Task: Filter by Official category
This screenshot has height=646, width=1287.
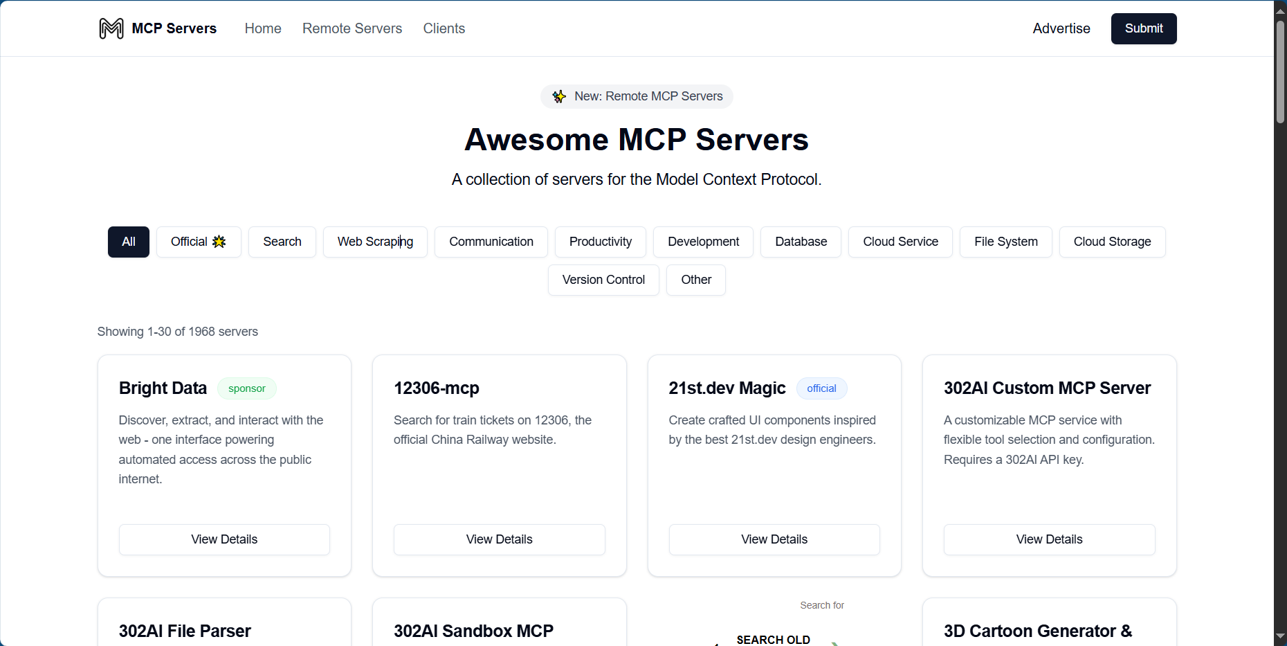Action: (199, 242)
